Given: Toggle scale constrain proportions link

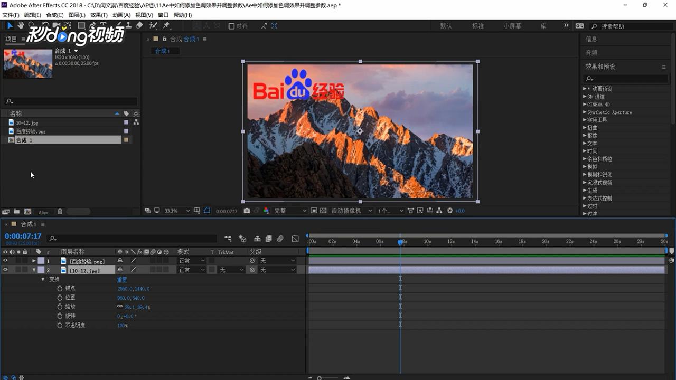Looking at the screenshot, I should coord(120,307).
